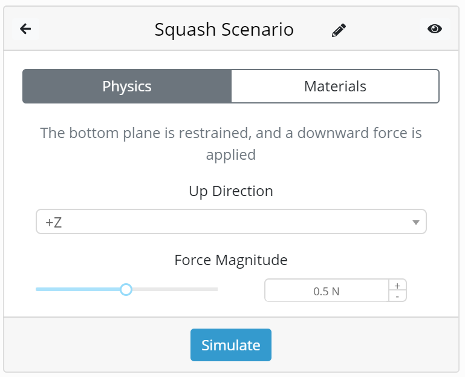
Task: Click the dropdown arrow next to +Z
Action: (x=416, y=222)
